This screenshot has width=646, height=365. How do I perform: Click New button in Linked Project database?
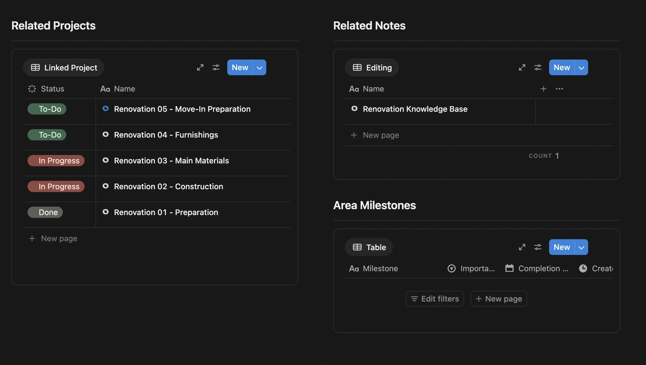[240, 67]
